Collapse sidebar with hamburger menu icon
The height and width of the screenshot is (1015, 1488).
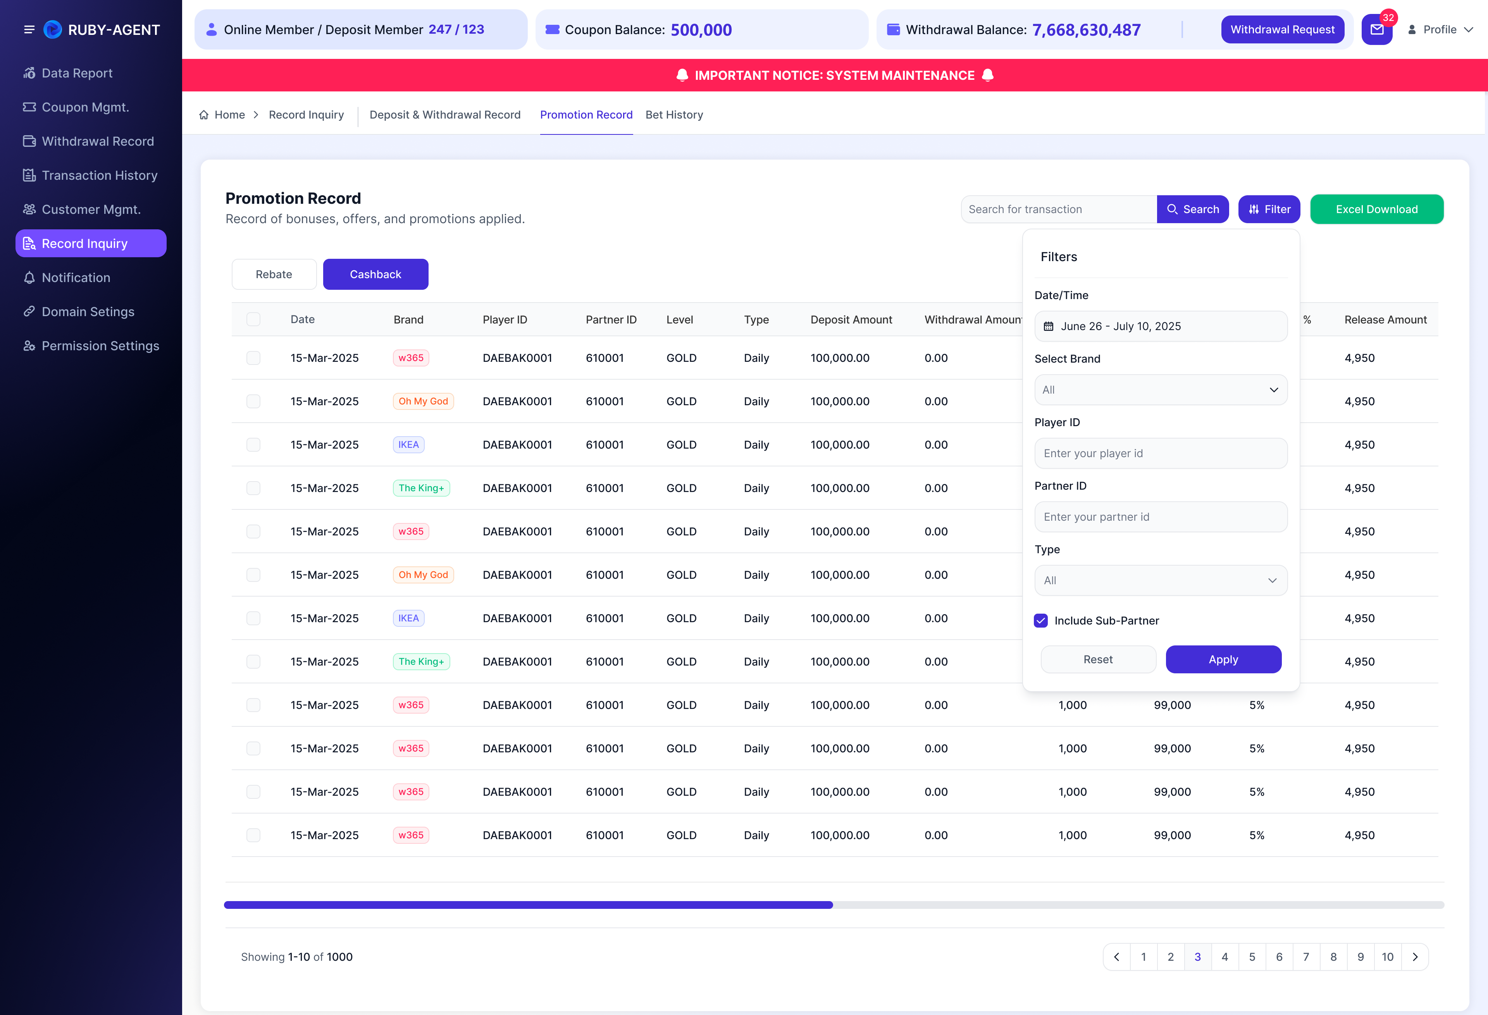pyautogui.click(x=29, y=29)
